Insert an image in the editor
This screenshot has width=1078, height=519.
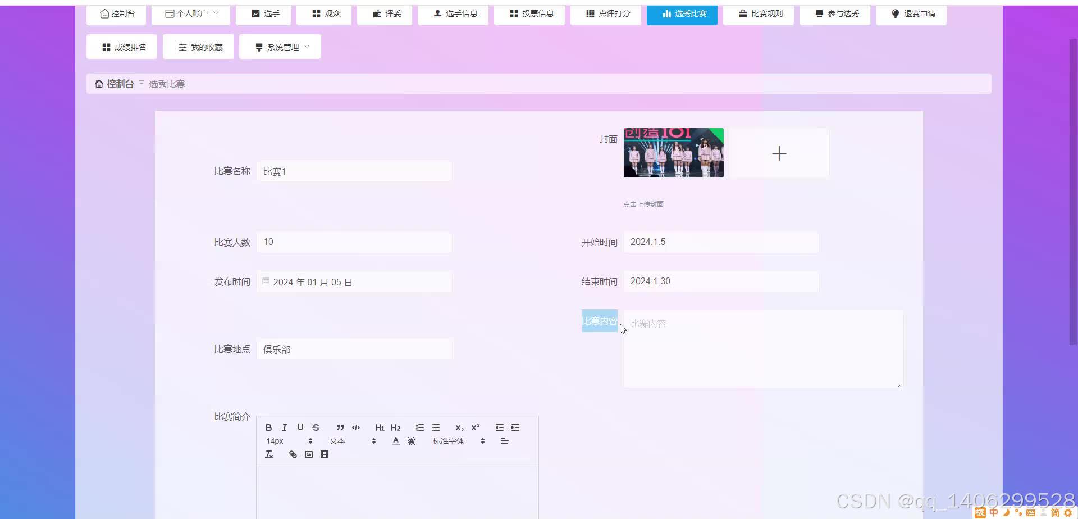pos(308,454)
